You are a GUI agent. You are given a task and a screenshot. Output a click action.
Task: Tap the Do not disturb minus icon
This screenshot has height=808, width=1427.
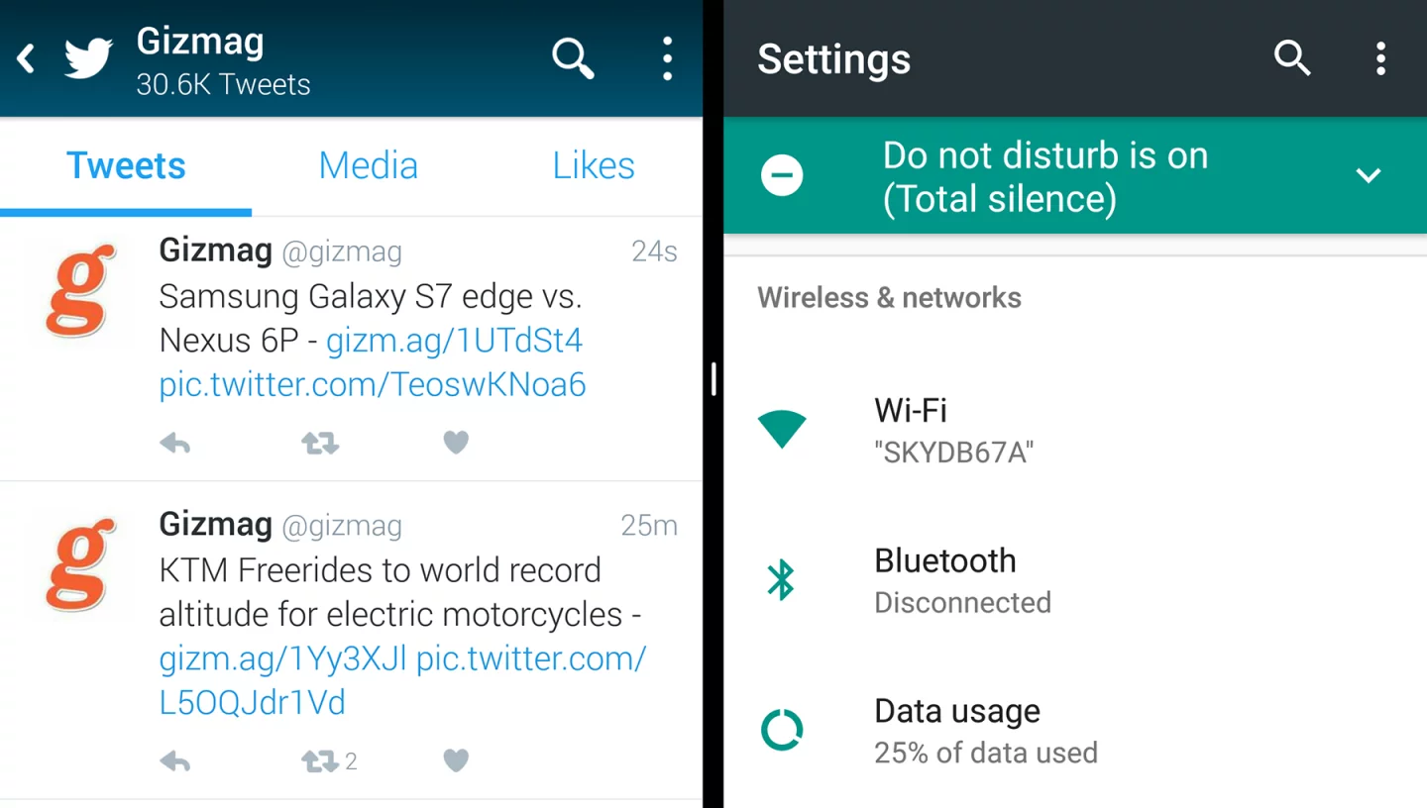(x=782, y=175)
